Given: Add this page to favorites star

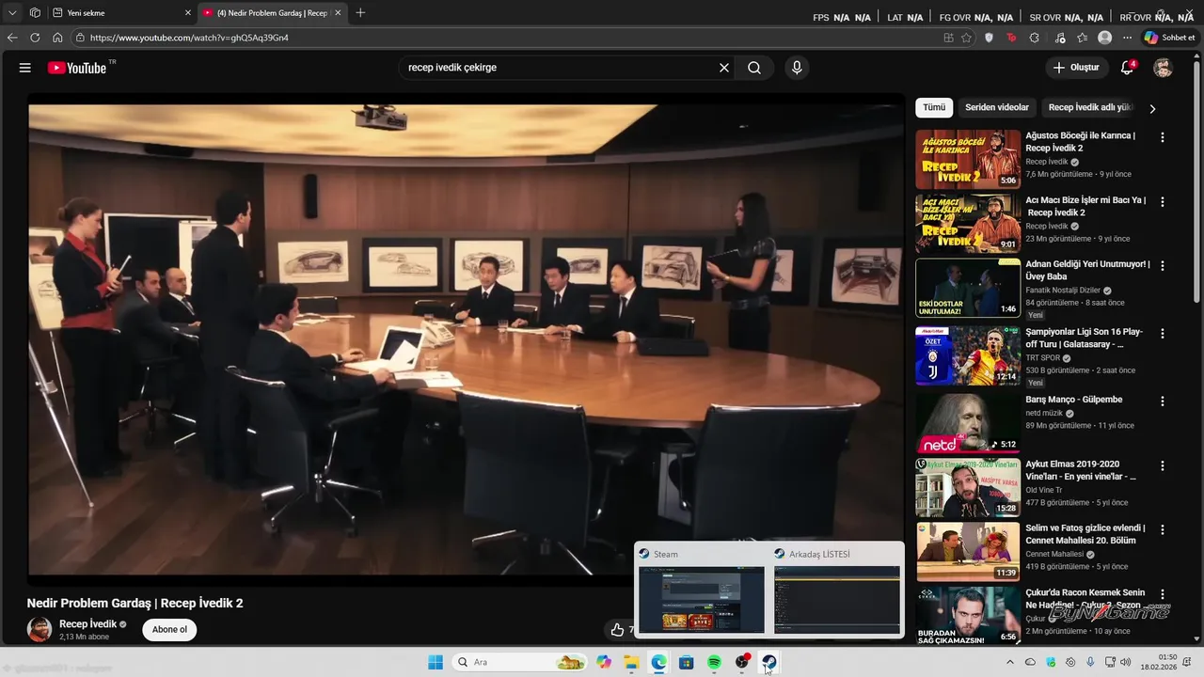Looking at the screenshot, I should coord(966,38).
